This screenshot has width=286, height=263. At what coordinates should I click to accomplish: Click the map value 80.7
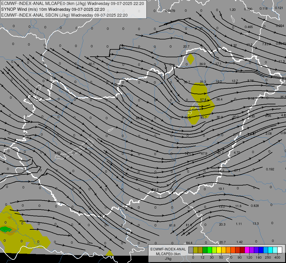[204, 117]
